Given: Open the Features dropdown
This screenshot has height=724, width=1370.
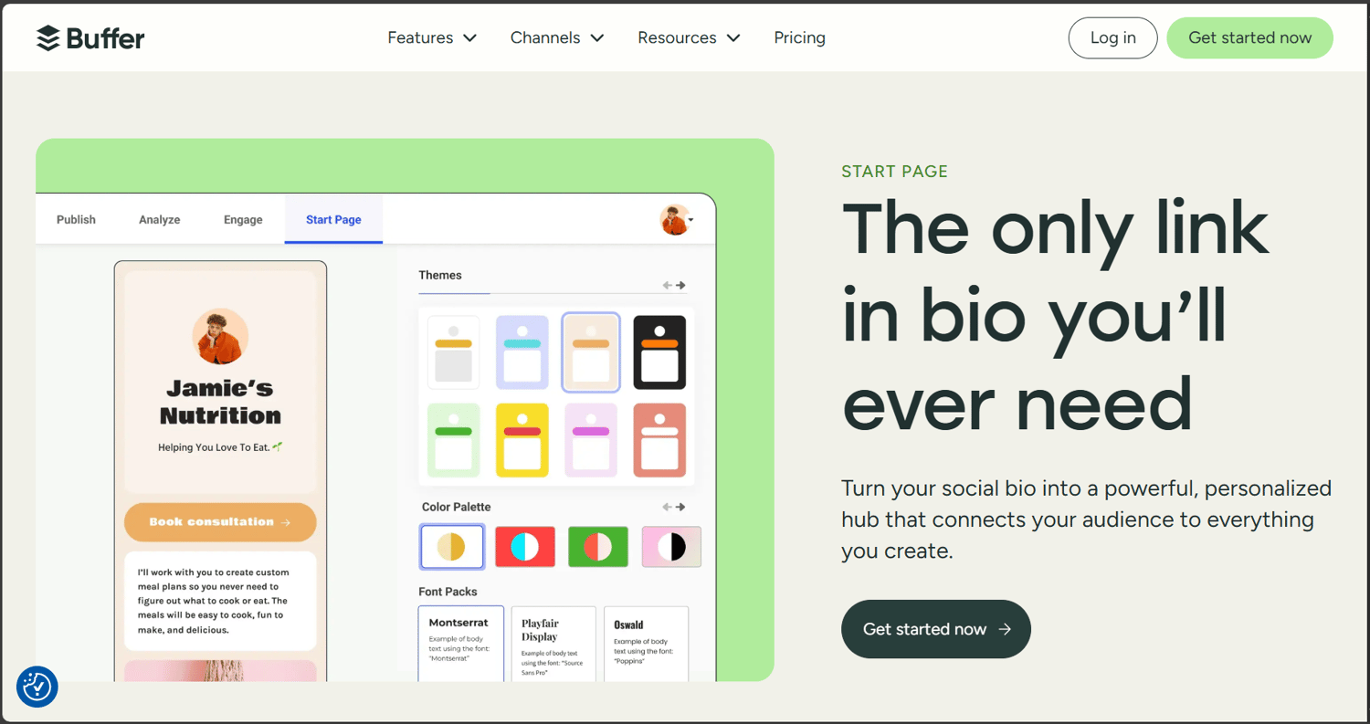Looking at the screenshot, I should (431, 37).
